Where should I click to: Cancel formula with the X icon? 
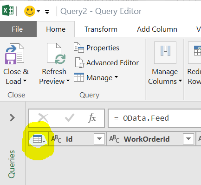pyautogui.click(x=43, y=118)
